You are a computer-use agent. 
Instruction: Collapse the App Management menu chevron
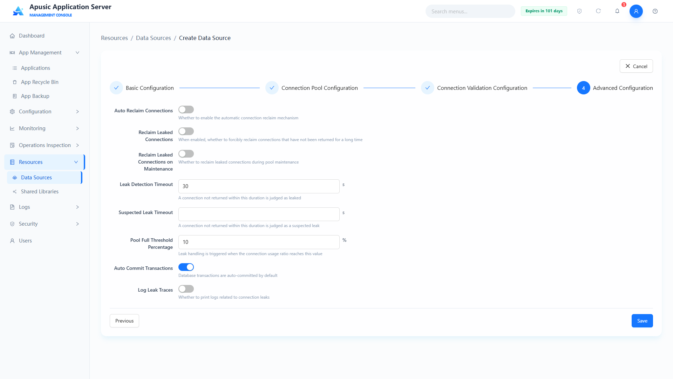click(x=77, y=53)
